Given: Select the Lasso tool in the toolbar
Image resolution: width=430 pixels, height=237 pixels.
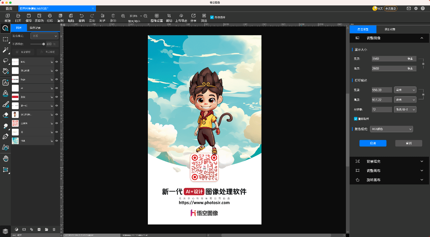Looking at the screenshot, I should (5, 61).
